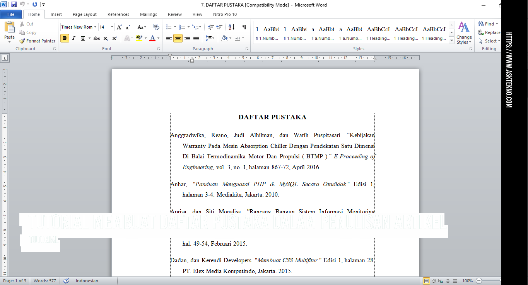Open the Font dialog launcher
Image resolution: width=528 pixels, height=285 pixels.
tap(159, 49)
